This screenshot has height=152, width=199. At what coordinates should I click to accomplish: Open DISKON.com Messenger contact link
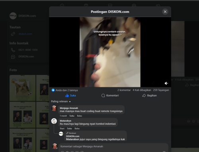point(26,57)
